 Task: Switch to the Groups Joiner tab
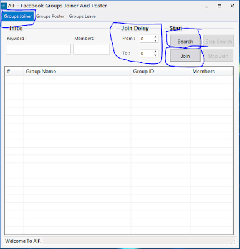pos(18,16)
